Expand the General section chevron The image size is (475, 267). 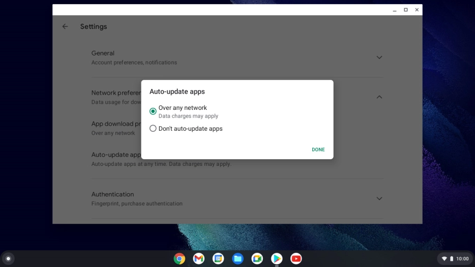point(379,57)
